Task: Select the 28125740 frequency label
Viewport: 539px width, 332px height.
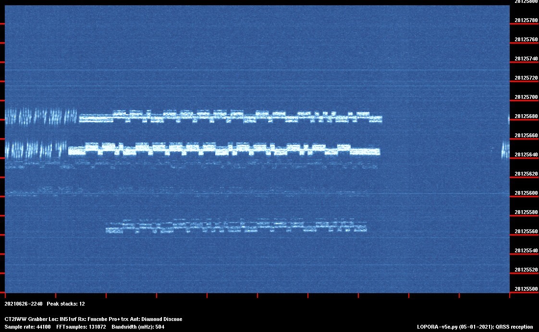Action: [526, 59]
